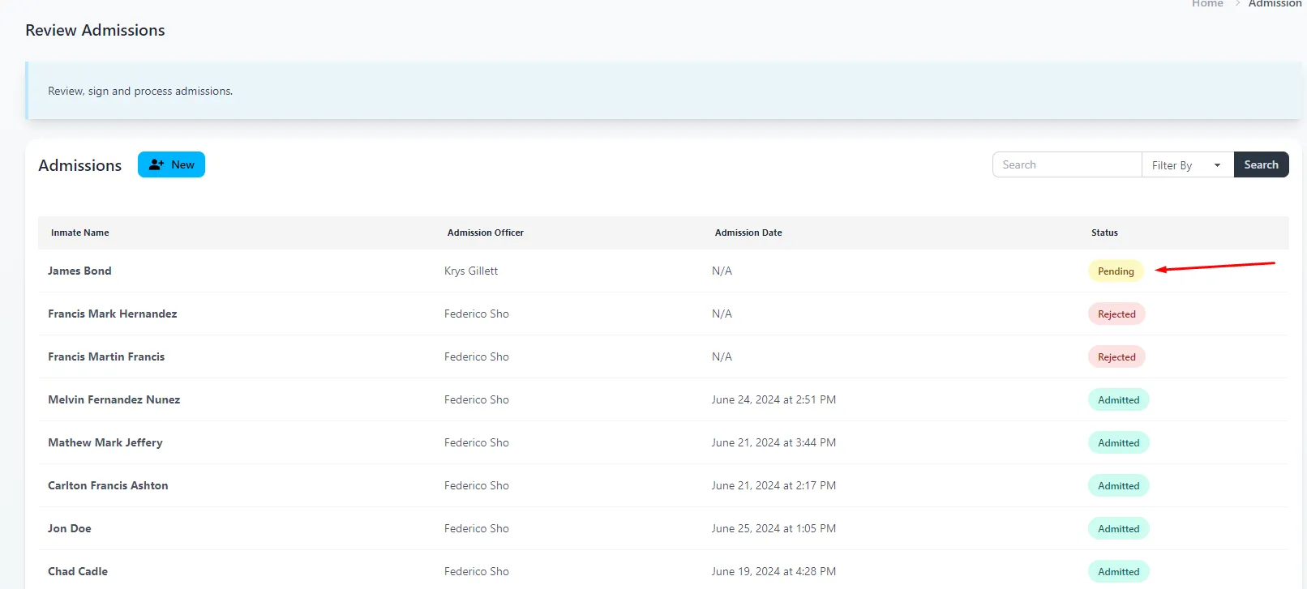
Task: Sort by Inmate Name column header
Action: (79, 233)
